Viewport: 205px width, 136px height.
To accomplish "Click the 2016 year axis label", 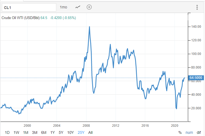I will tap(145, 126).
